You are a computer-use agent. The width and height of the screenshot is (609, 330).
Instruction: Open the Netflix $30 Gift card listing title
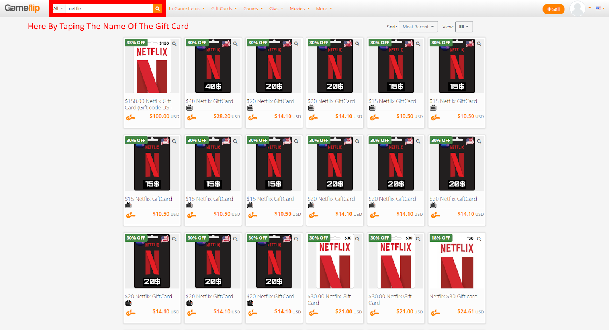tap(453, 297)
